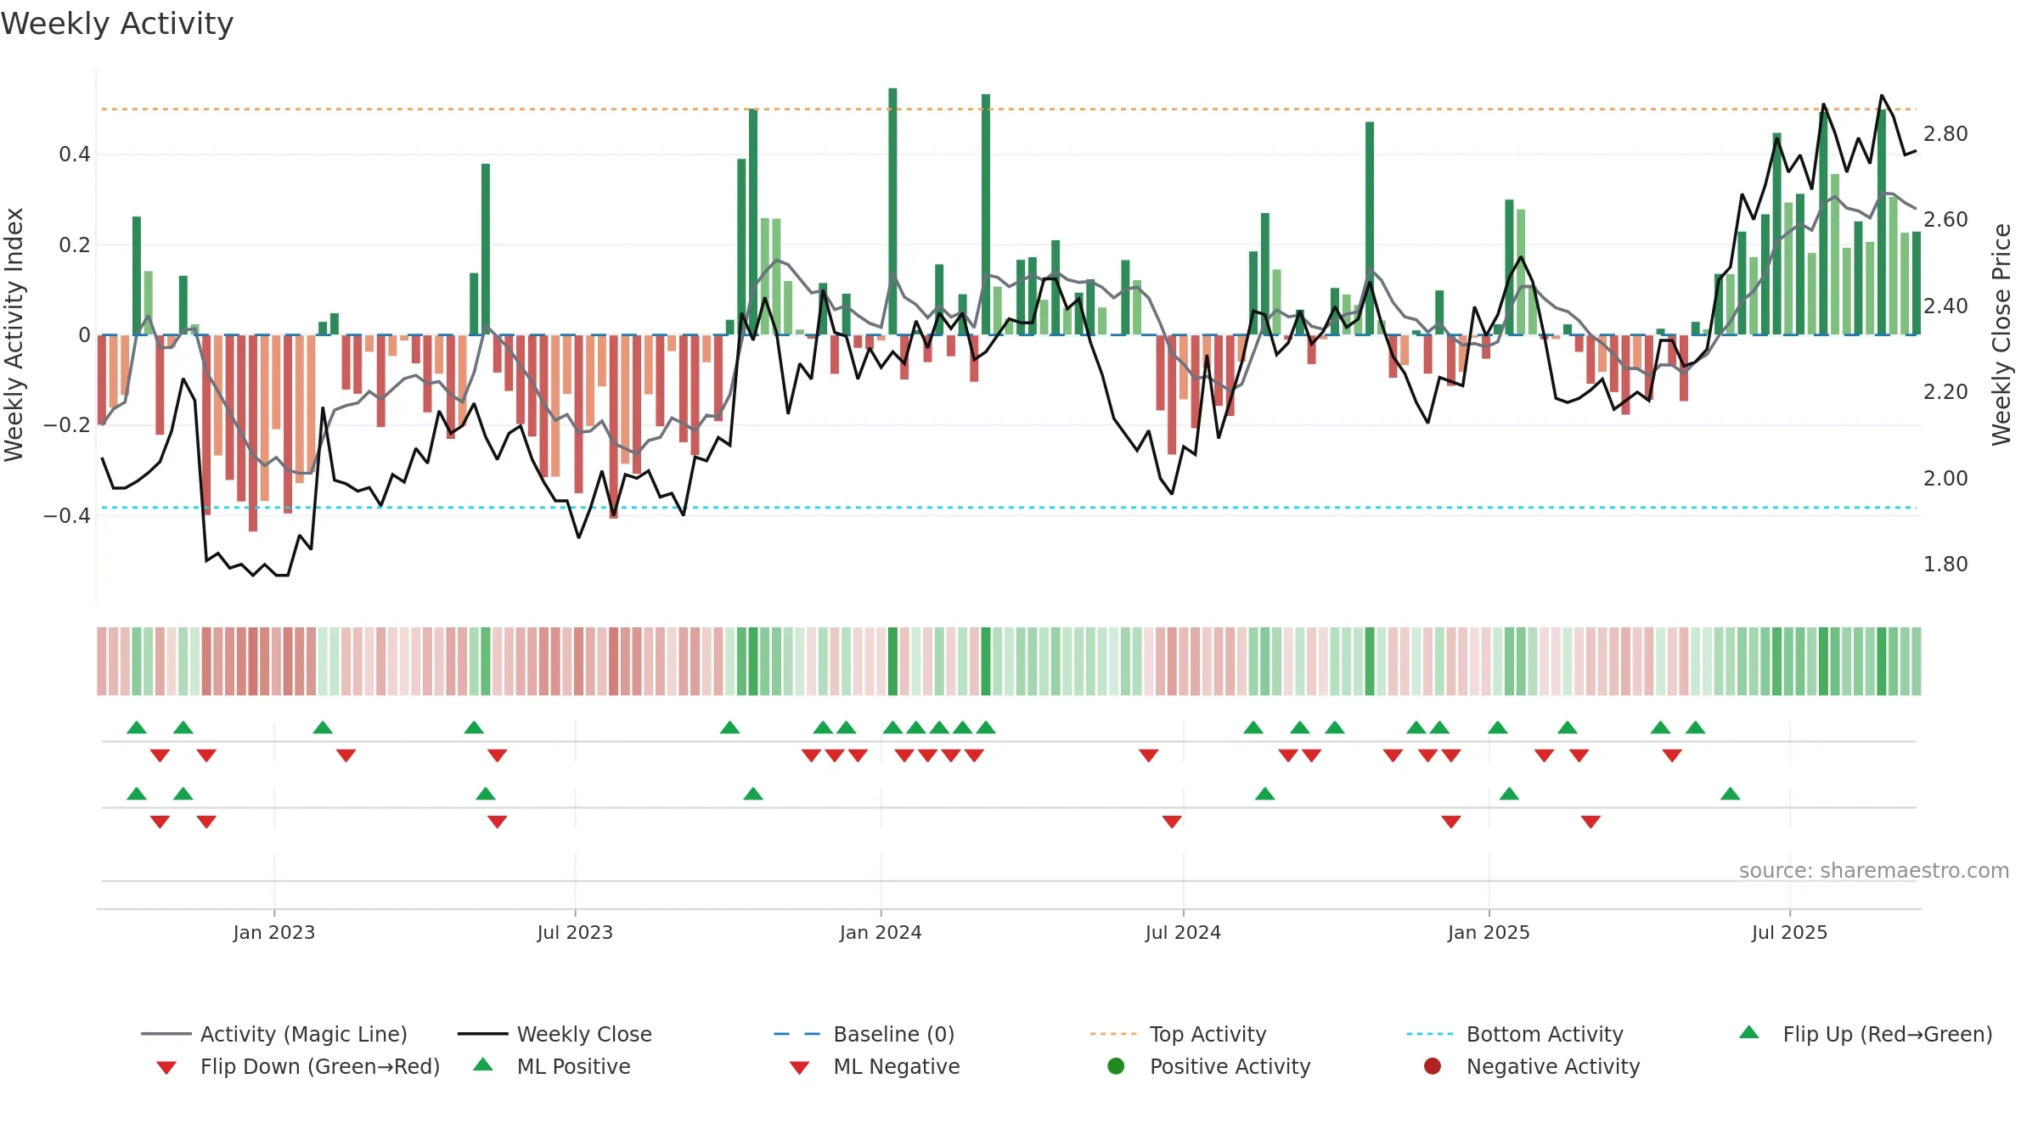Click the Jul 2023 axis label
The image size is (2038, 1146).
click(x=575, y=932)
